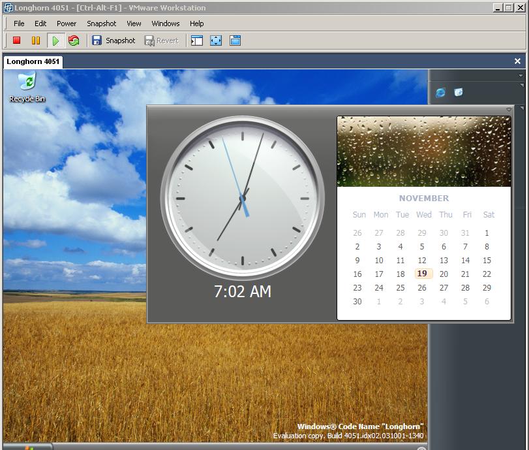Screen dimensions: 529x450
Task: Click the green Power On play icon
Action: [x=55, y=41]
